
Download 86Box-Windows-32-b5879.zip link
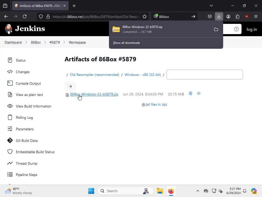click(x=94, y=94)
